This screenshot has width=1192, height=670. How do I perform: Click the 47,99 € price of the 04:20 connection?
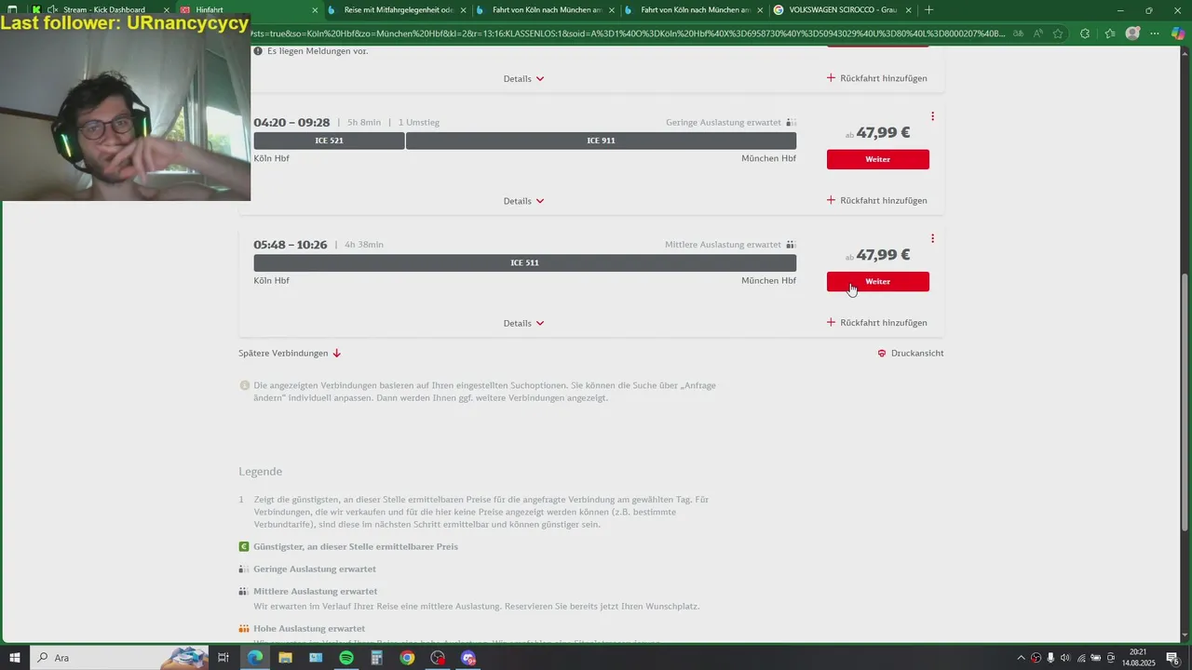point(883,132)
